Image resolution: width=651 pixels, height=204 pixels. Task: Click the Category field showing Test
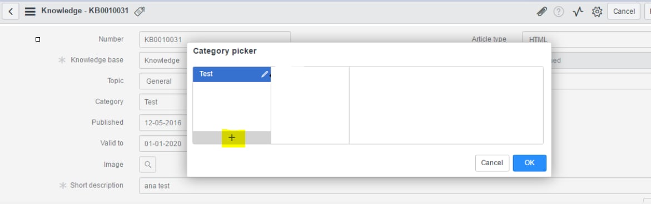coord(163,101)
